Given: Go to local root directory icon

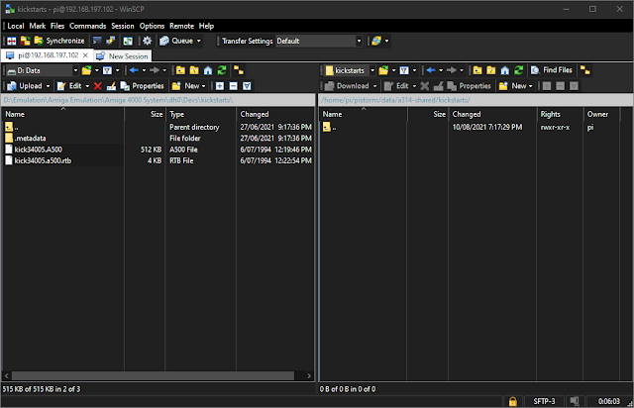Looking at the screenshot, I should point(194,70).
